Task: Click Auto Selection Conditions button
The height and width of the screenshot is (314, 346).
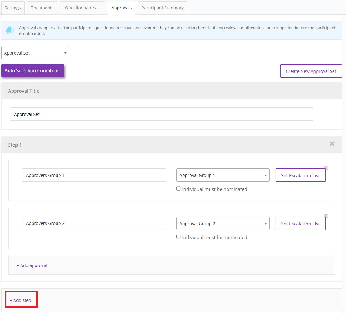Action: coord(33,71)
